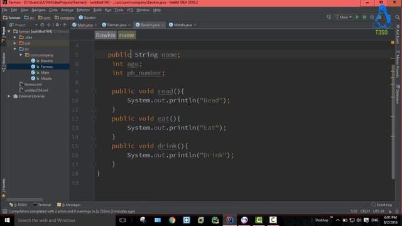Screen dimensions: 402x226
Task: Click the company breadcrumb in navigation bar
Action: (65, 18)
